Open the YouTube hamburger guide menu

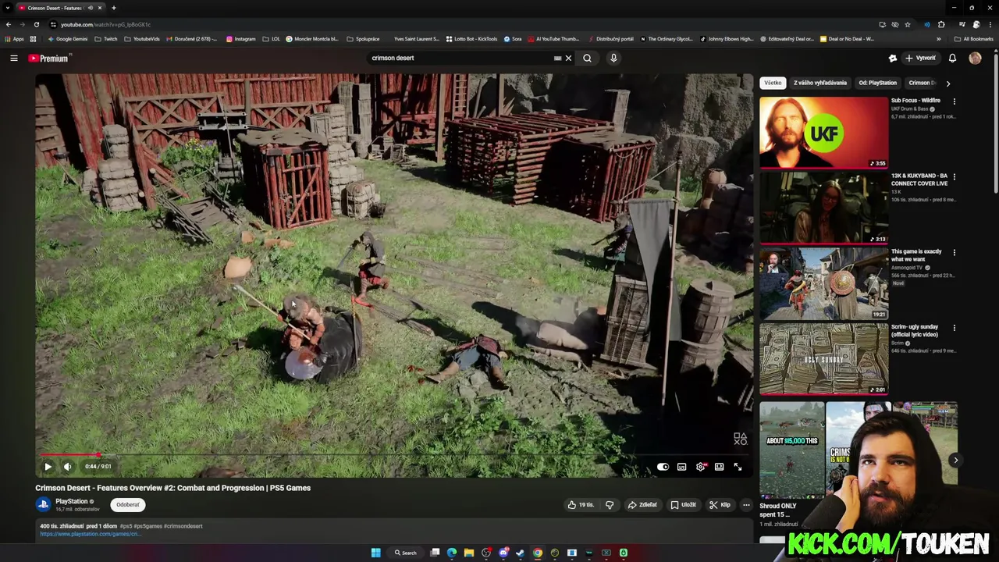pyautogui.click(x=14, y=58)
